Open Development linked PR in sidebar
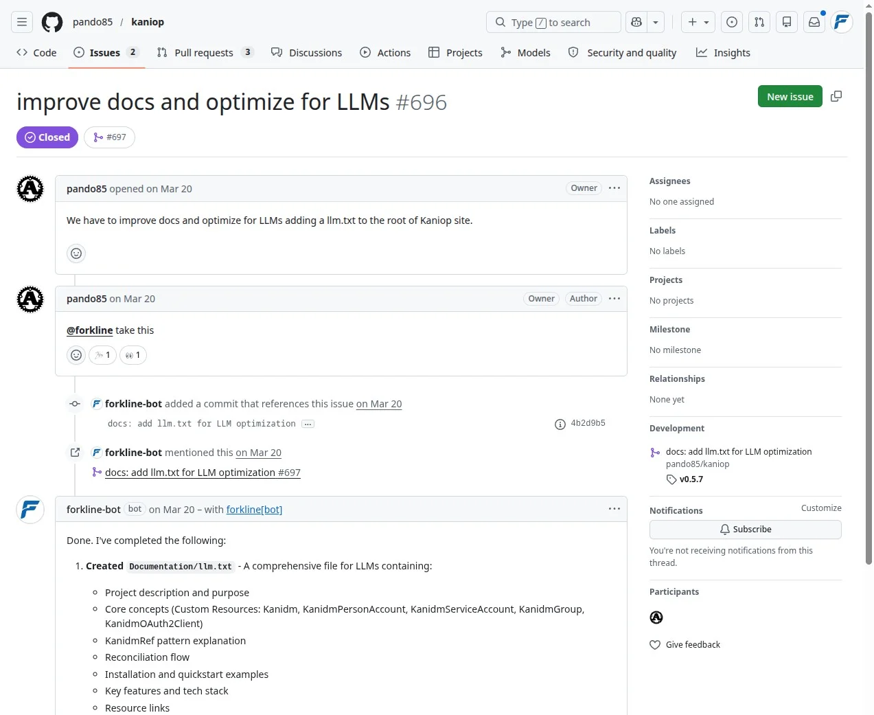 (739, 452)
